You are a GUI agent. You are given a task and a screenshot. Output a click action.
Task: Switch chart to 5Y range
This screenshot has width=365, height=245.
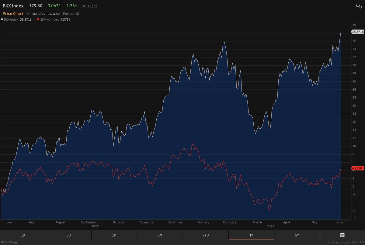coord(297,235)
